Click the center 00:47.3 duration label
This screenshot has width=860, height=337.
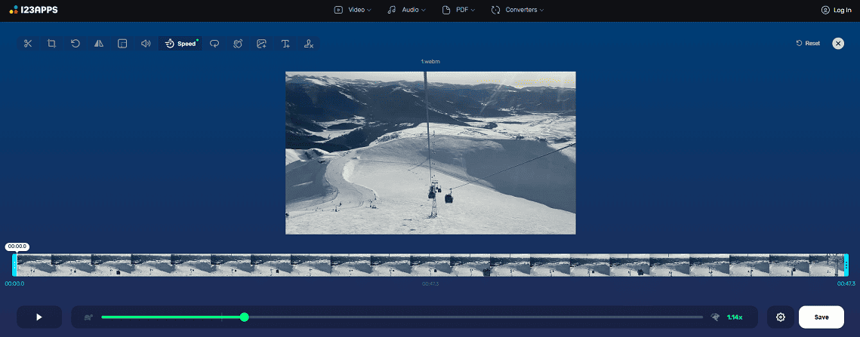click(x=430, y=283)
